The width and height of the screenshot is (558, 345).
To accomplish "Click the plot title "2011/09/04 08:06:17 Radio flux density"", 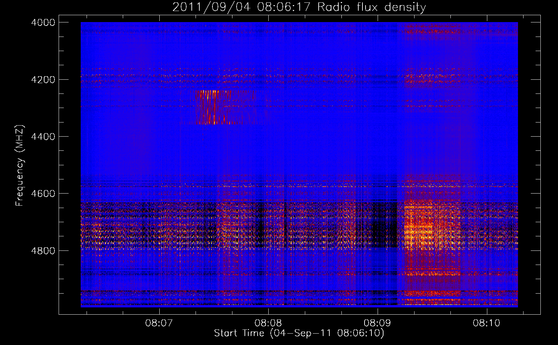I will (x=299, y=7).
